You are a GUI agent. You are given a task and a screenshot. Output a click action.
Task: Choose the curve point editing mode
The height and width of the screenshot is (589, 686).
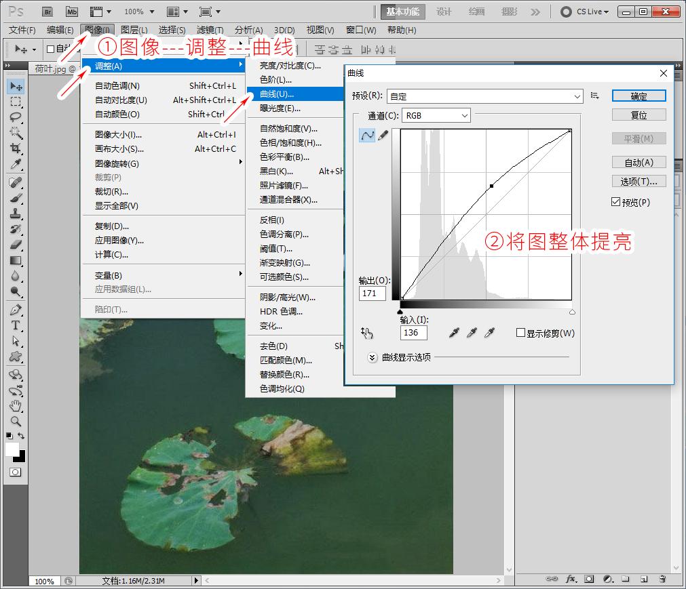point(367,136)
